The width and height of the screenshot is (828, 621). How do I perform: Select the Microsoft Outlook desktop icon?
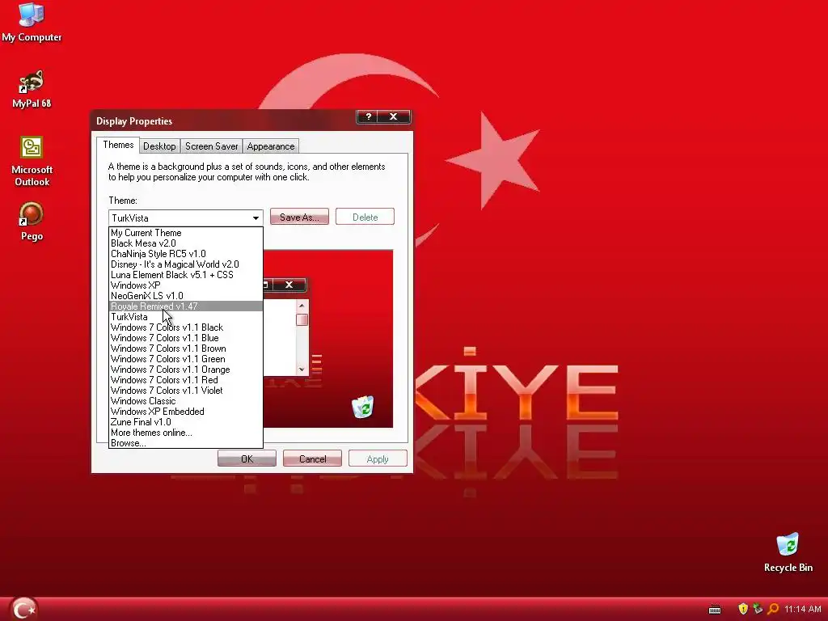(32, 162)
